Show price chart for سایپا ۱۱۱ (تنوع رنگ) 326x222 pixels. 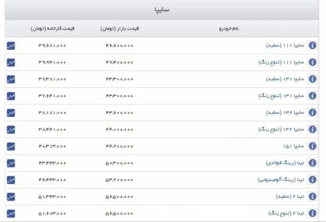tap(11, 63)
